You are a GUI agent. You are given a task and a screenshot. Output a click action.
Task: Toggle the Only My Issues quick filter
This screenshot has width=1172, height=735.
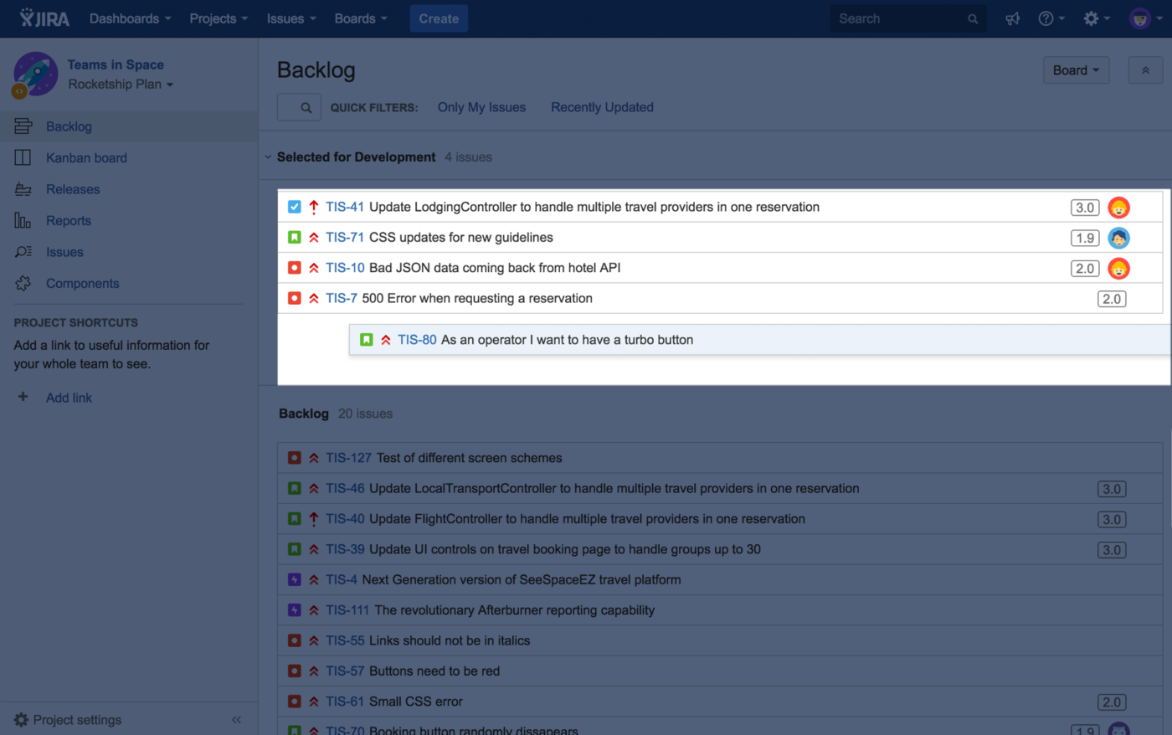(481, 107)
